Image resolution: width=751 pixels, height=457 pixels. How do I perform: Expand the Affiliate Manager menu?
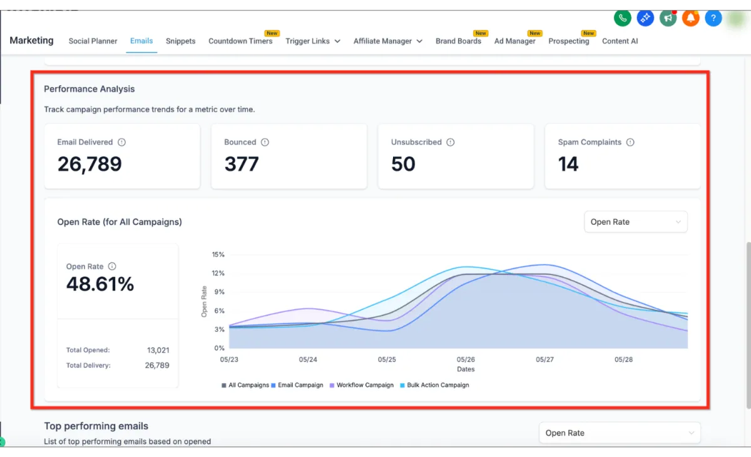click(388, 41)
